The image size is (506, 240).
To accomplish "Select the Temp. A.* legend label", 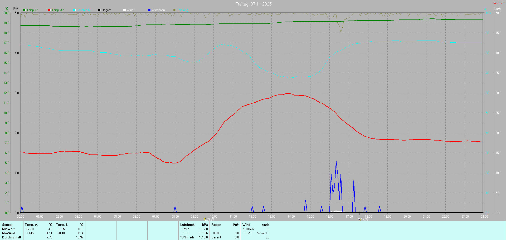I will [58, 10].
